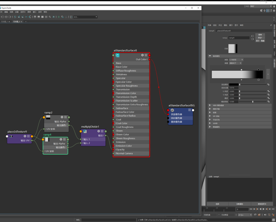Viewport: 276px width, 222px height.
Task: Expand the UUID section
Action: click(210, 123)
